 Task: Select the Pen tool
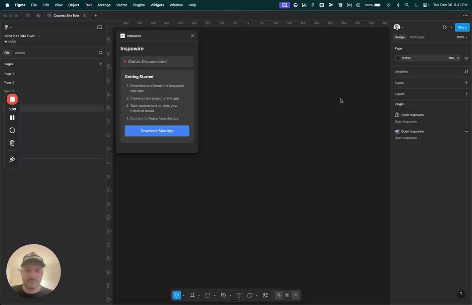[x=223, y=295]
